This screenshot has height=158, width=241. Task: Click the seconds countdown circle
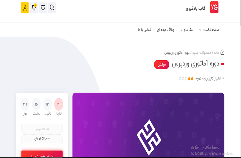tap(59, 104)
